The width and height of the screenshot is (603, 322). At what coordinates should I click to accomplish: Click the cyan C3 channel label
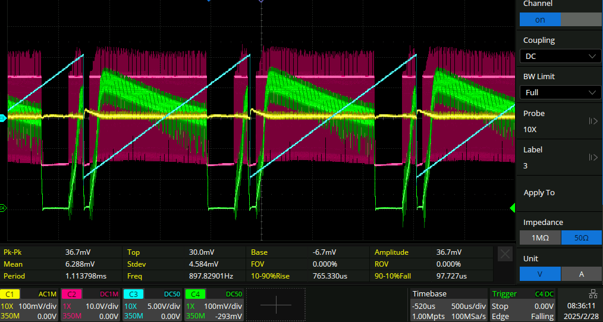point(132,294)
